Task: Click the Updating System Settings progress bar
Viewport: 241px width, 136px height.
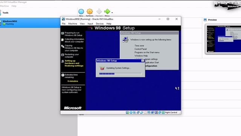Action: (120, 74)
